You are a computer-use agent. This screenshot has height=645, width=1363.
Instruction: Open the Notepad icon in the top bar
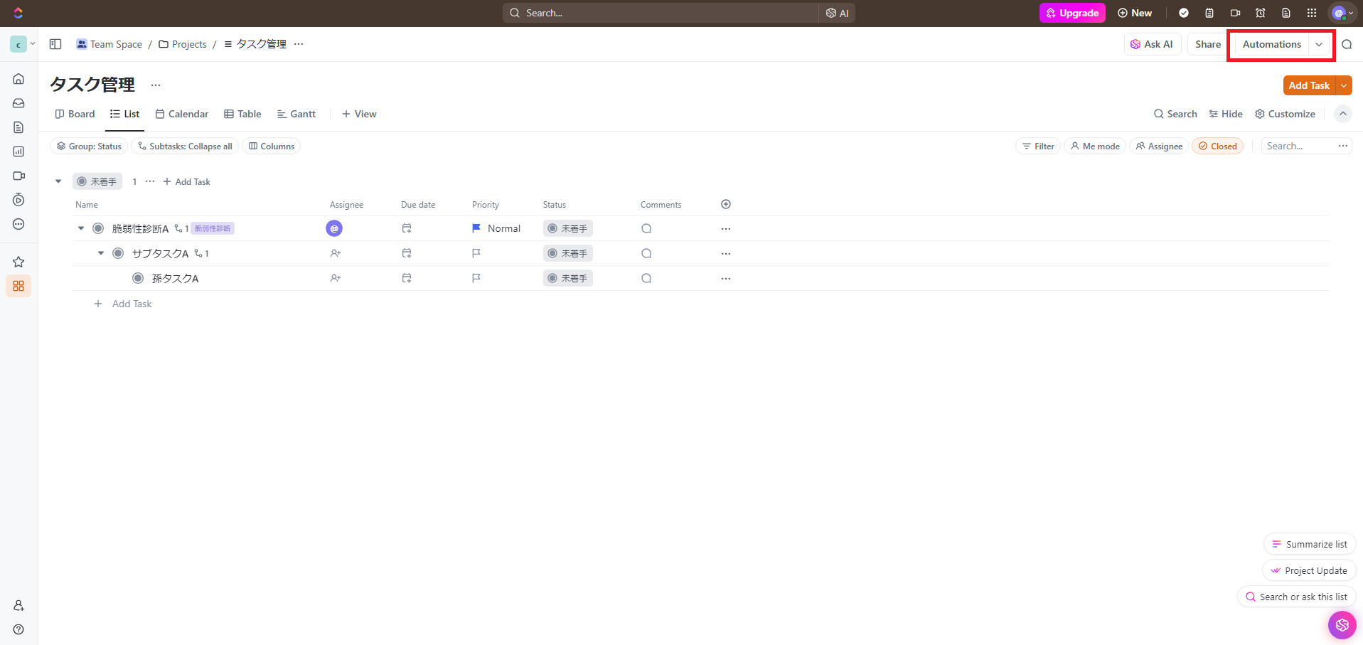(x=1209, y=13)
